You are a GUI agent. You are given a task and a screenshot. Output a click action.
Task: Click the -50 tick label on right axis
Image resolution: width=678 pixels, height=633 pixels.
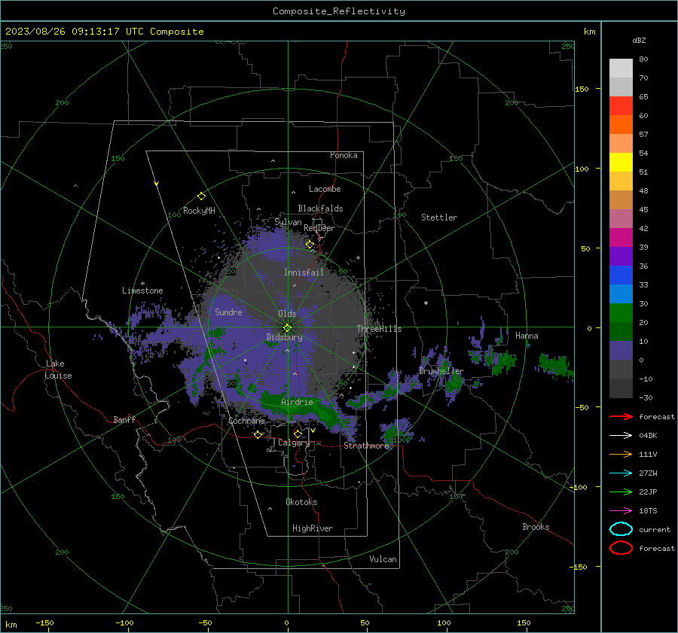tap(582, 407)
